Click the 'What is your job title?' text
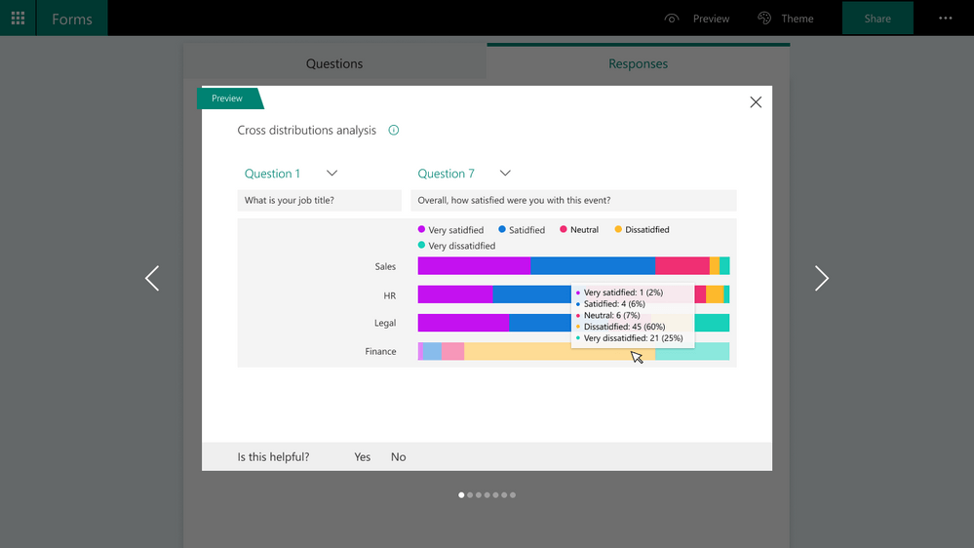974x548 pixels. (289, 200)
